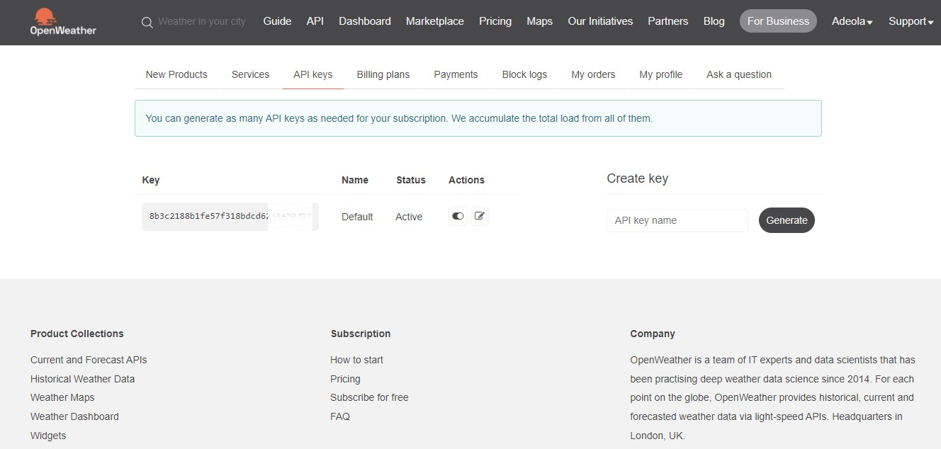This screenshot has width=941, height=449.
Task: Open Pricing in the top navigation bar
Action: (495, 21)
